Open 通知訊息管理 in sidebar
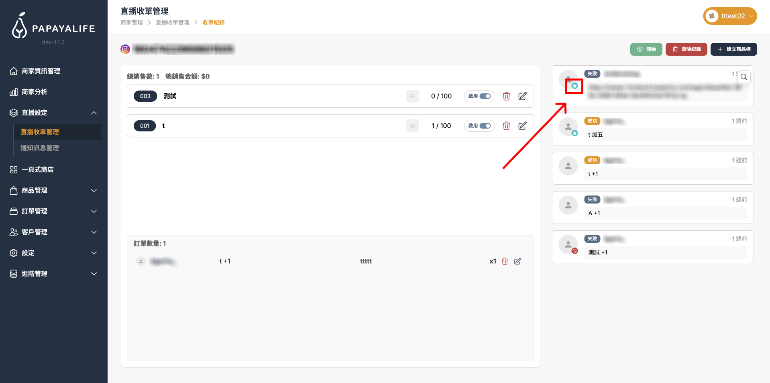Image resolution: width=770 pixels, height=383 pixels. (40, 148)
